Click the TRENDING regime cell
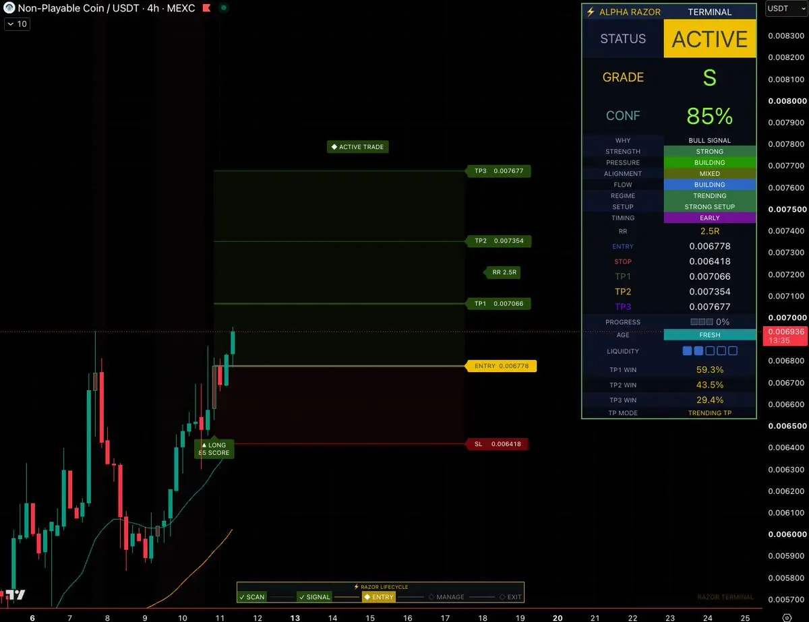The height and width of the screenshot is (622, 809). (710, 195)
